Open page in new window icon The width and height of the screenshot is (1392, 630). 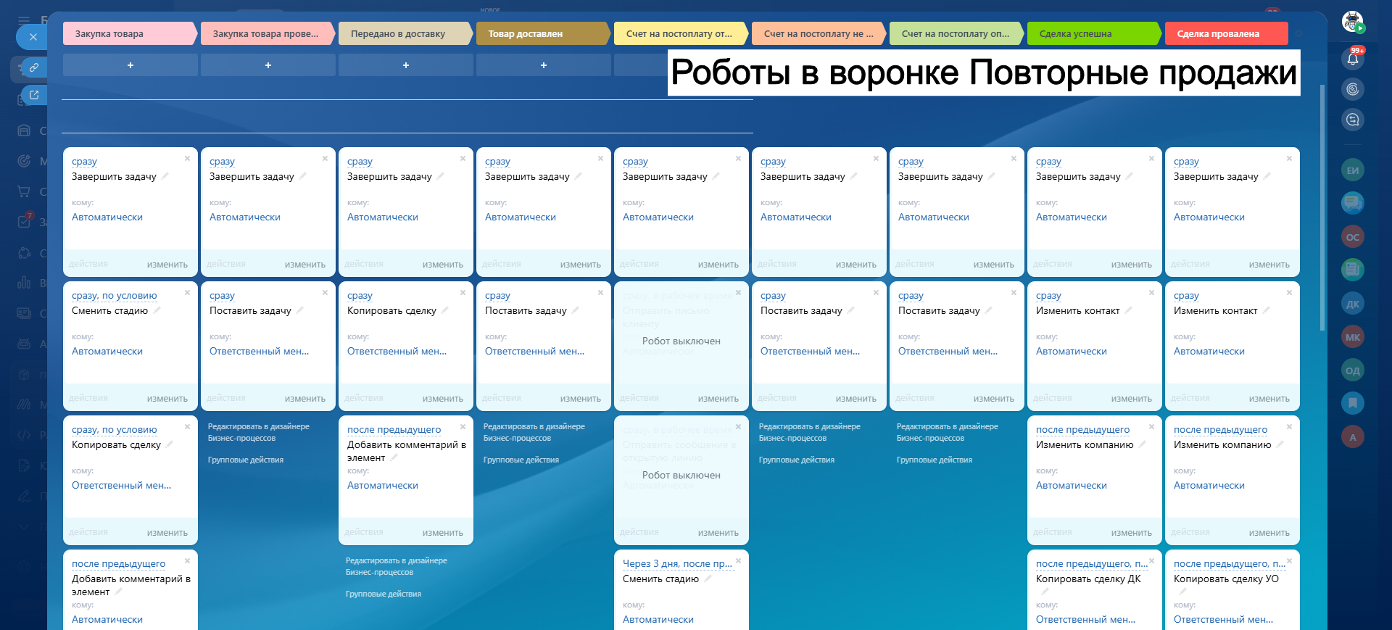click(33, 95)
